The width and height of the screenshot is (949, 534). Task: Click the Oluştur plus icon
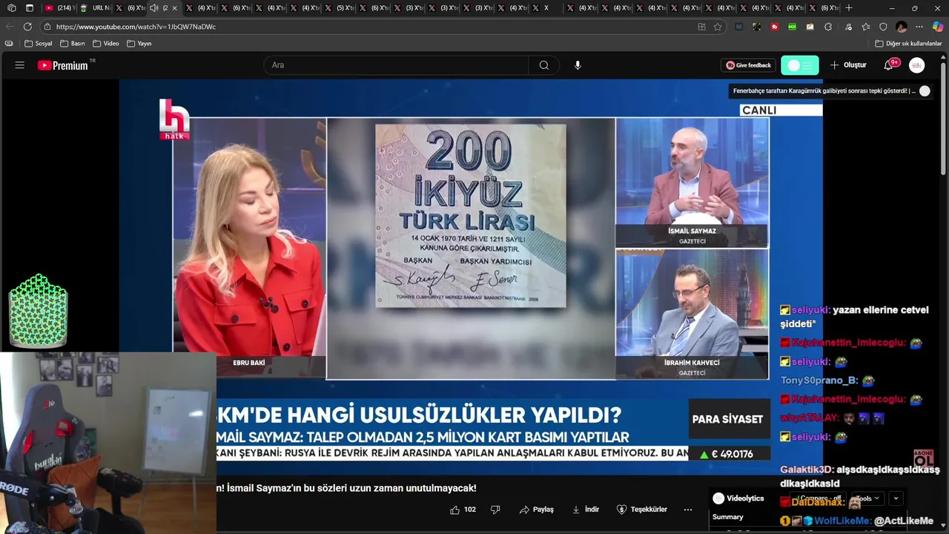coord(834,65)
